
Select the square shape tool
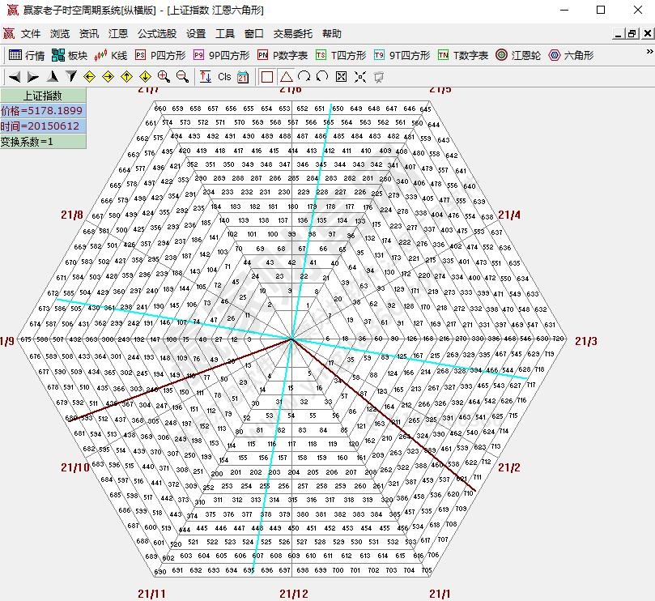pyautogui.click(x=267, y=77)
